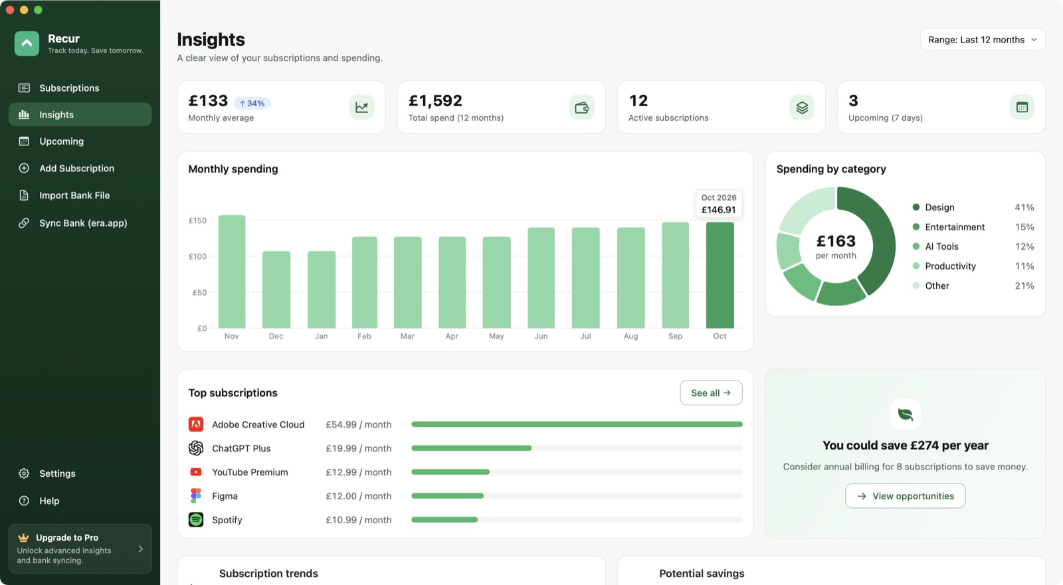Screen dimensions: 1063x585
Task: Click the Upcoming calendar icon in sidebar
Action: tap(24, 141)
